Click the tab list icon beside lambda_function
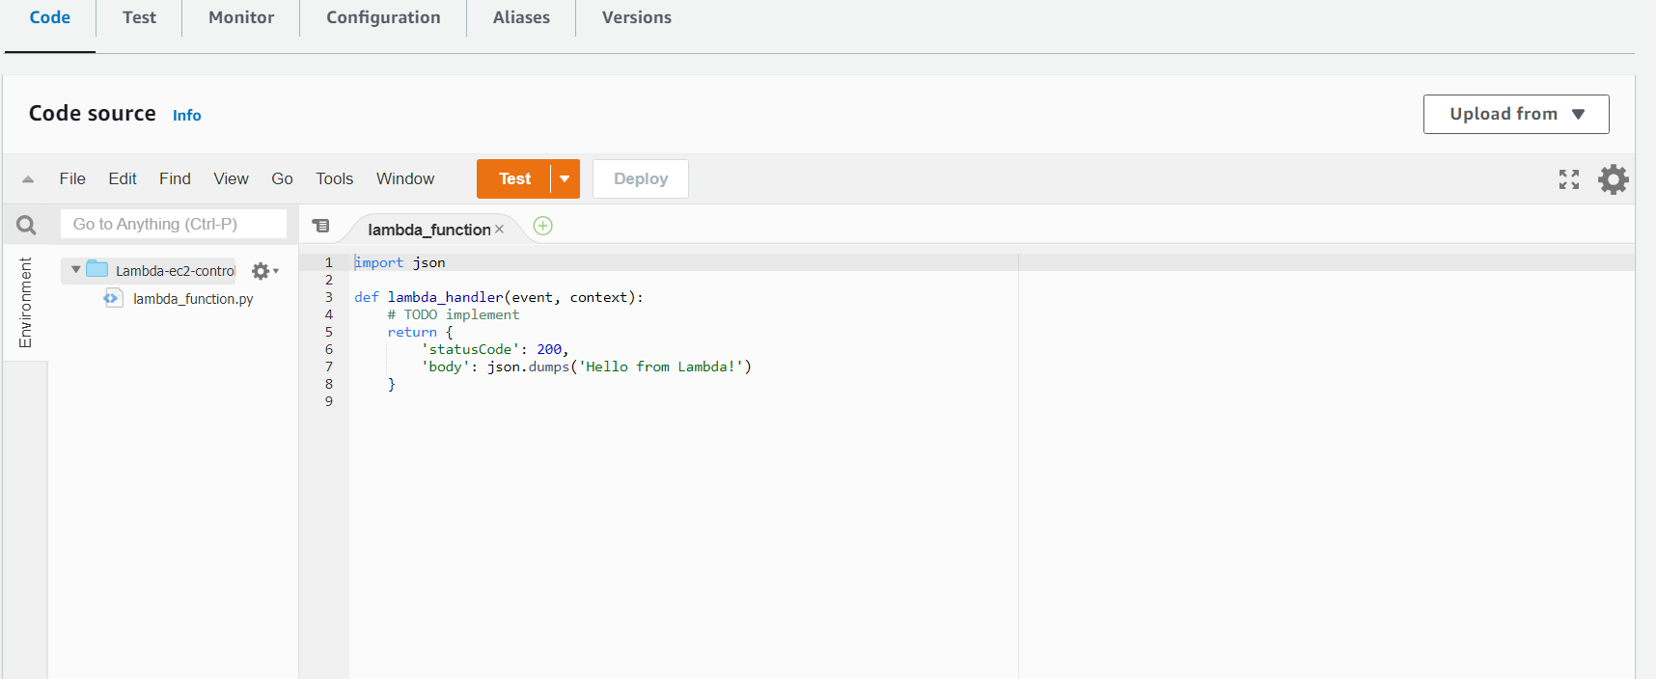 [321, 226]
